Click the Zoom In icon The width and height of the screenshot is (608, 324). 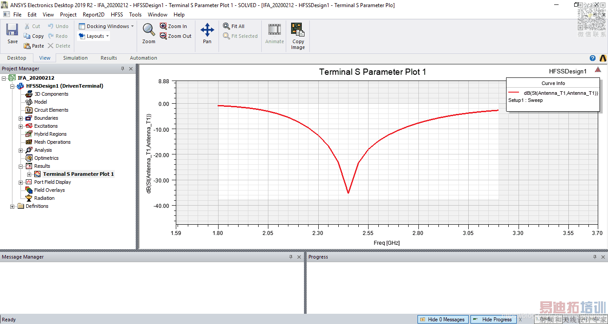point(163,26)
